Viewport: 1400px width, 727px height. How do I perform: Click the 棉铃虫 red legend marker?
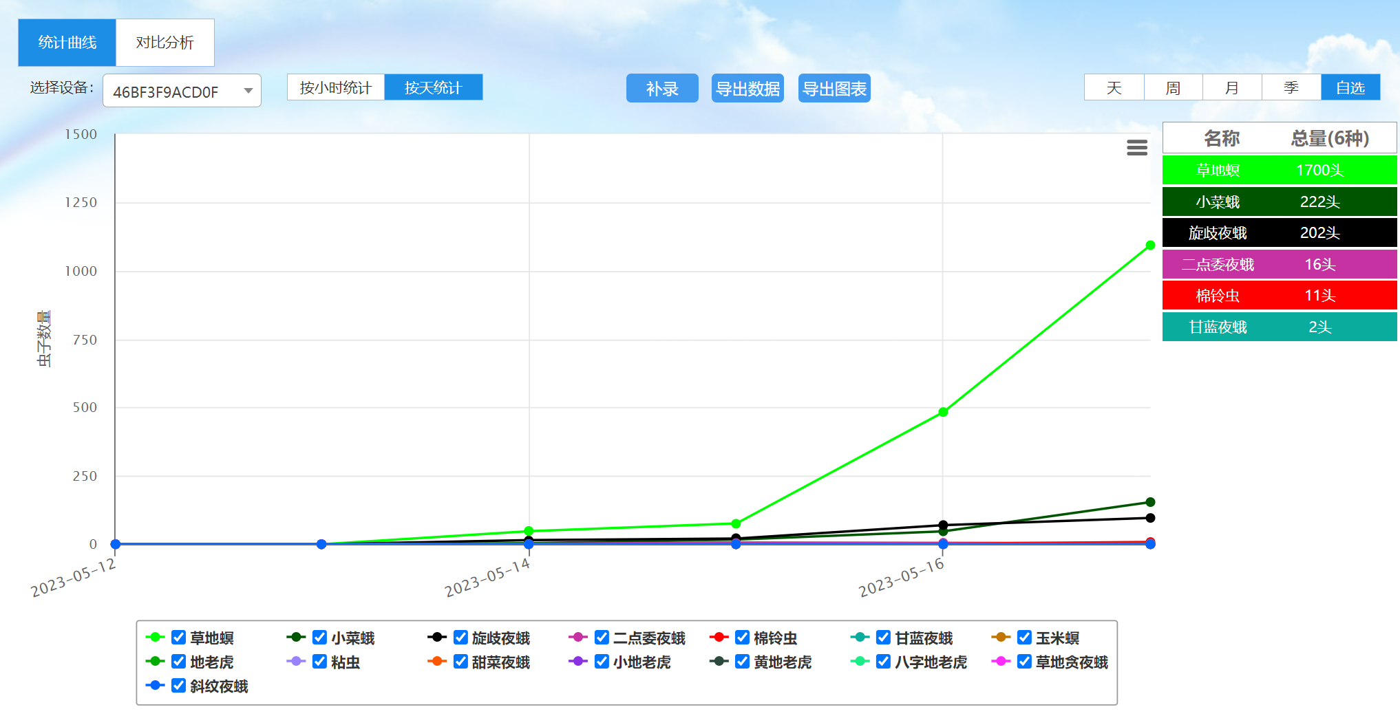point(719,638)
